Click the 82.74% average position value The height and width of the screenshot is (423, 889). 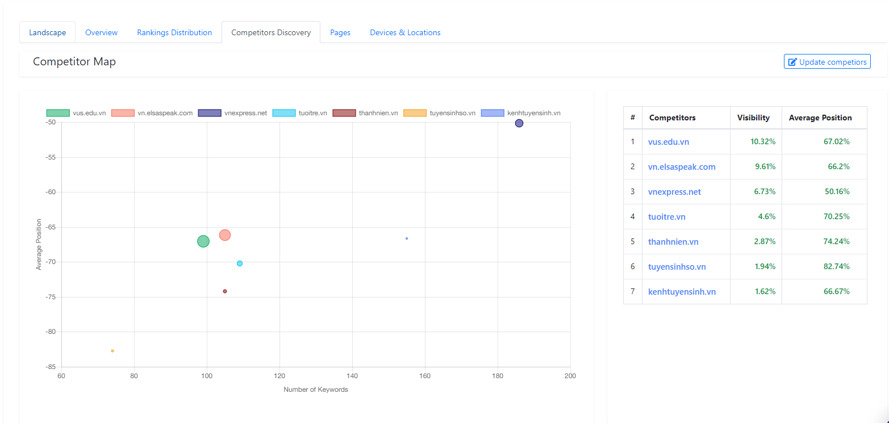click(837, 267)
